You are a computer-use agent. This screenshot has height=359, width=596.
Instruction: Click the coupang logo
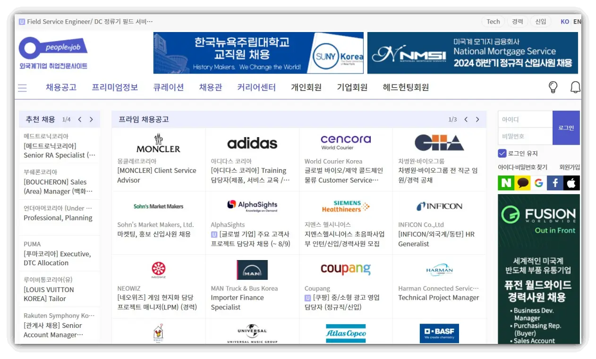345,269
